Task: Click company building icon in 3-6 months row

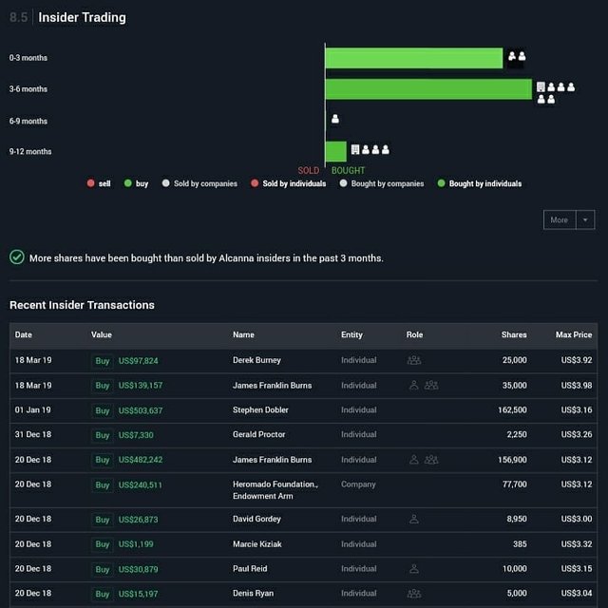Action: point(541,86)
